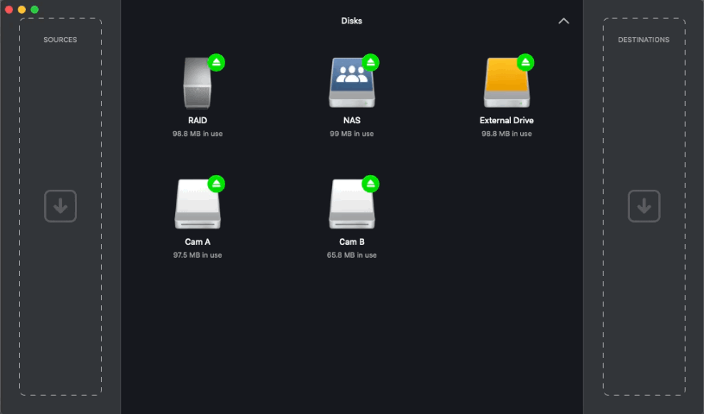Select the Cam B disk icon

[x=351, y=204]
